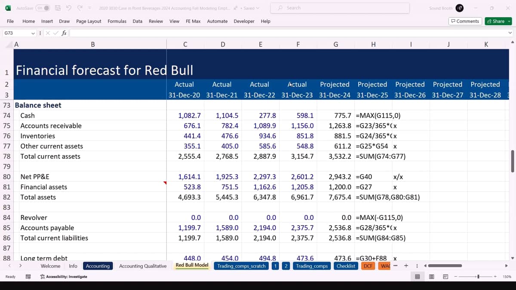Open the Comments pane
The height and width of the screenshot is (290, 516).
(465, 21)
